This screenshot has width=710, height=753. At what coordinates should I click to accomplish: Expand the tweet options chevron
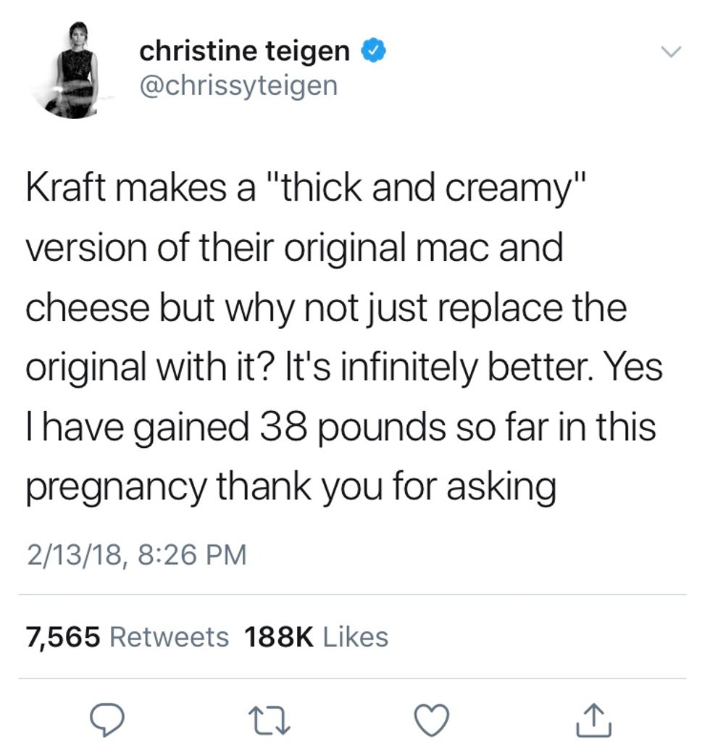[671, 52]
